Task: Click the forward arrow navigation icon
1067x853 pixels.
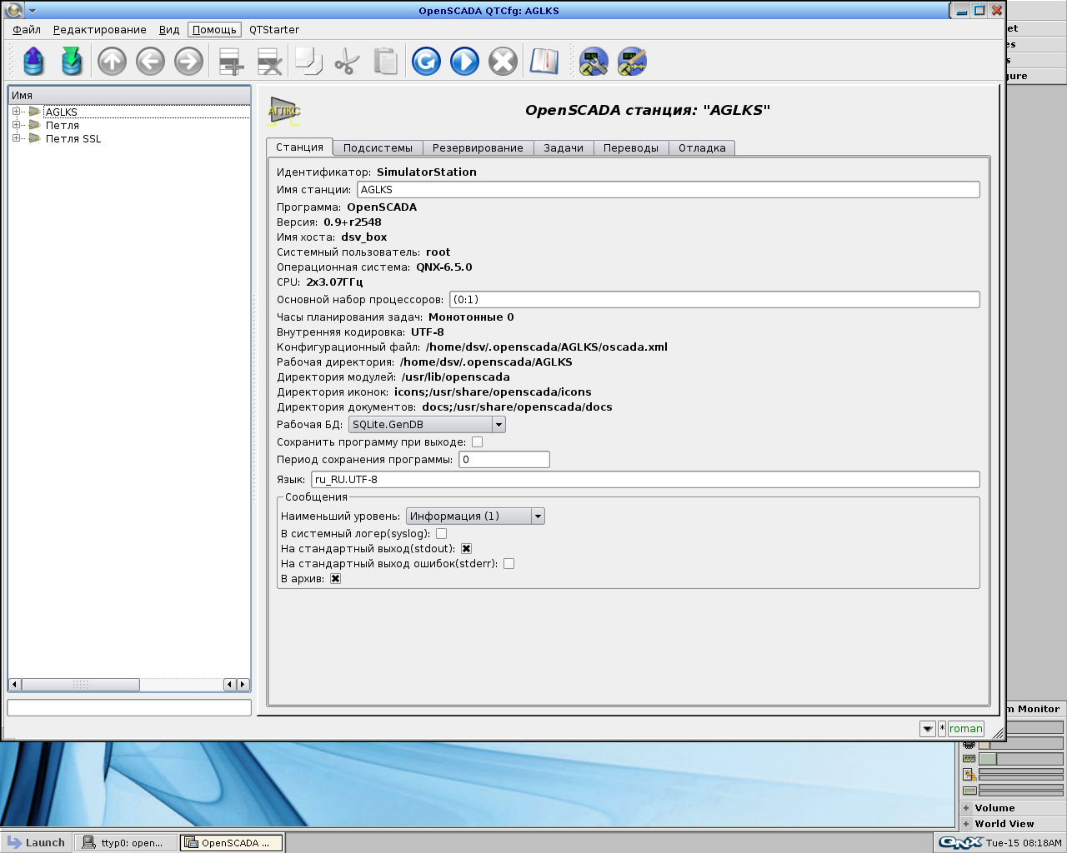Action: tap(188, 62)
